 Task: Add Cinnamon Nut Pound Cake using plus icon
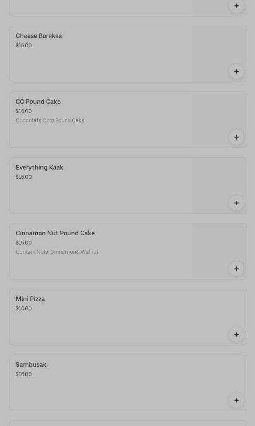236,269
